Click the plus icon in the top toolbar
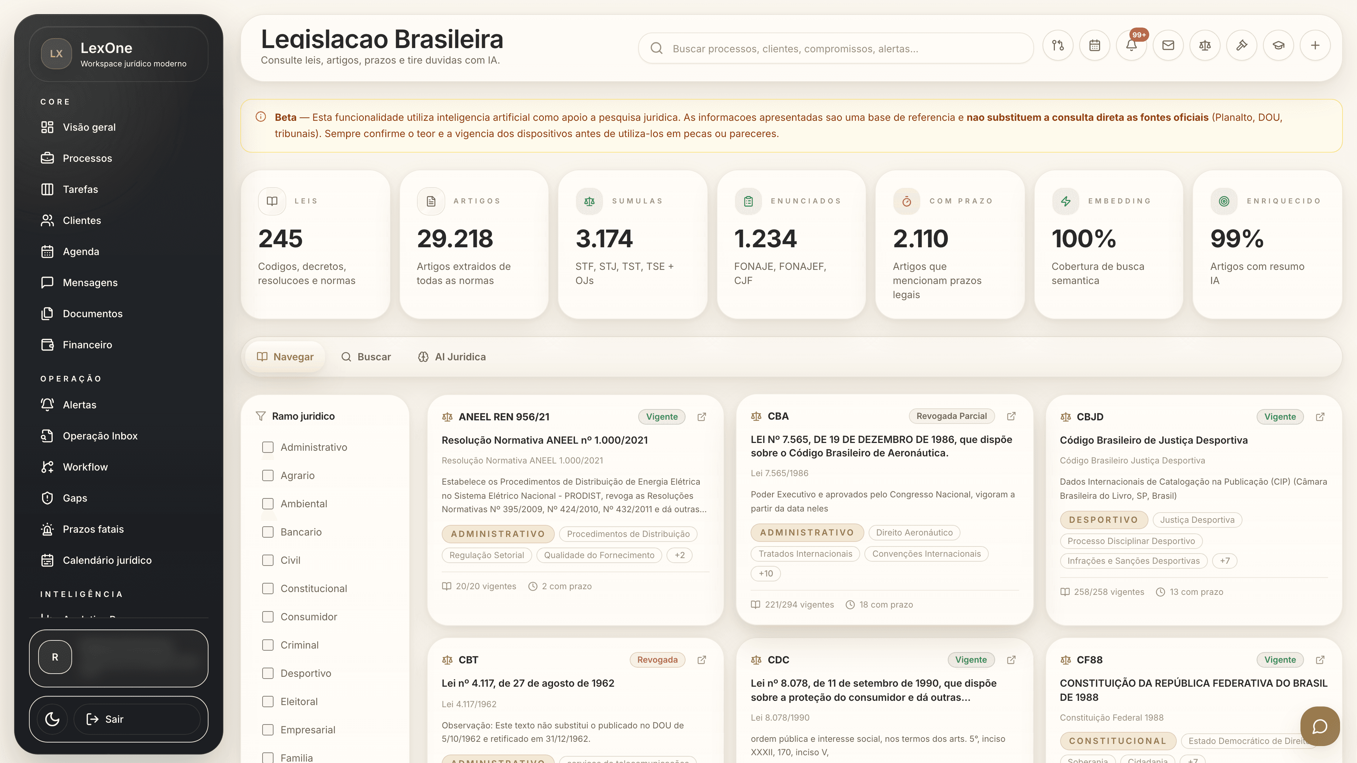Viewport: 1357px width, 763px height. [x=1315, y=45]
